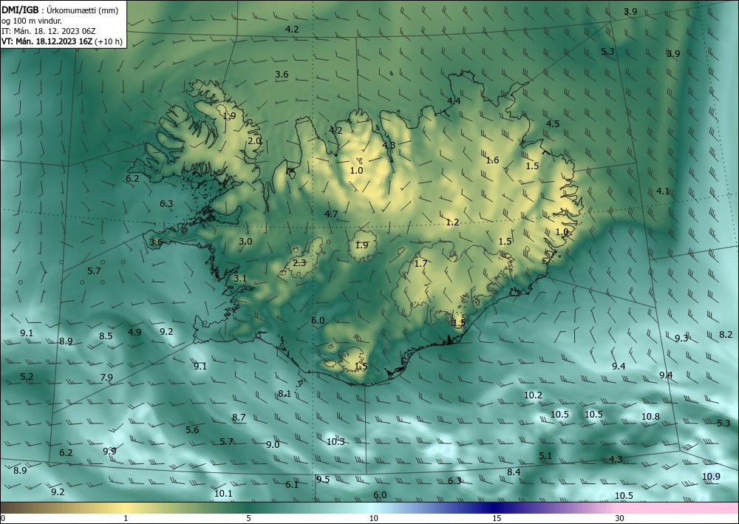Click the 9.3 value off the southeast
Image resolution: width=739 pixels, height=524 pixels.
[x=681, y=338]
